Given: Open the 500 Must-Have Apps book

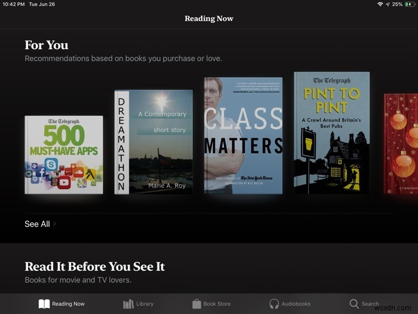Looking at the screenshot, I should (64, 155).
